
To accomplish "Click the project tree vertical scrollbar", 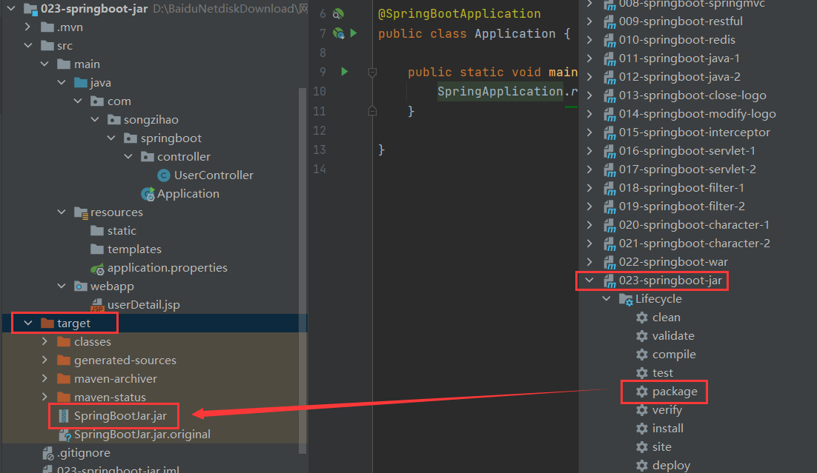I will point(302,266).
